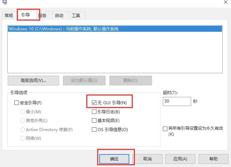
Task: Enable 将所有引导设置设为永久有效 checkbox
Action: (165, 129)
